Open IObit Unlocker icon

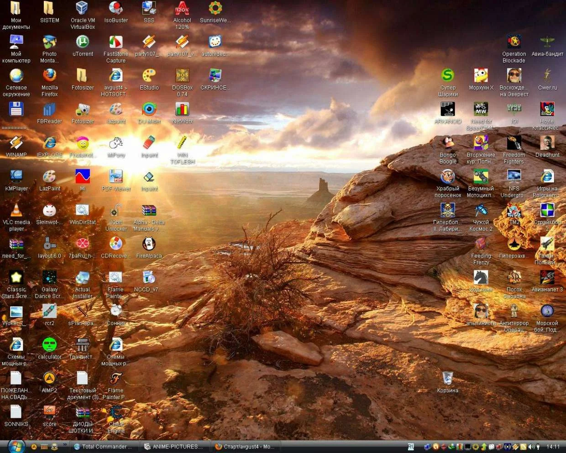pos(116,217)
